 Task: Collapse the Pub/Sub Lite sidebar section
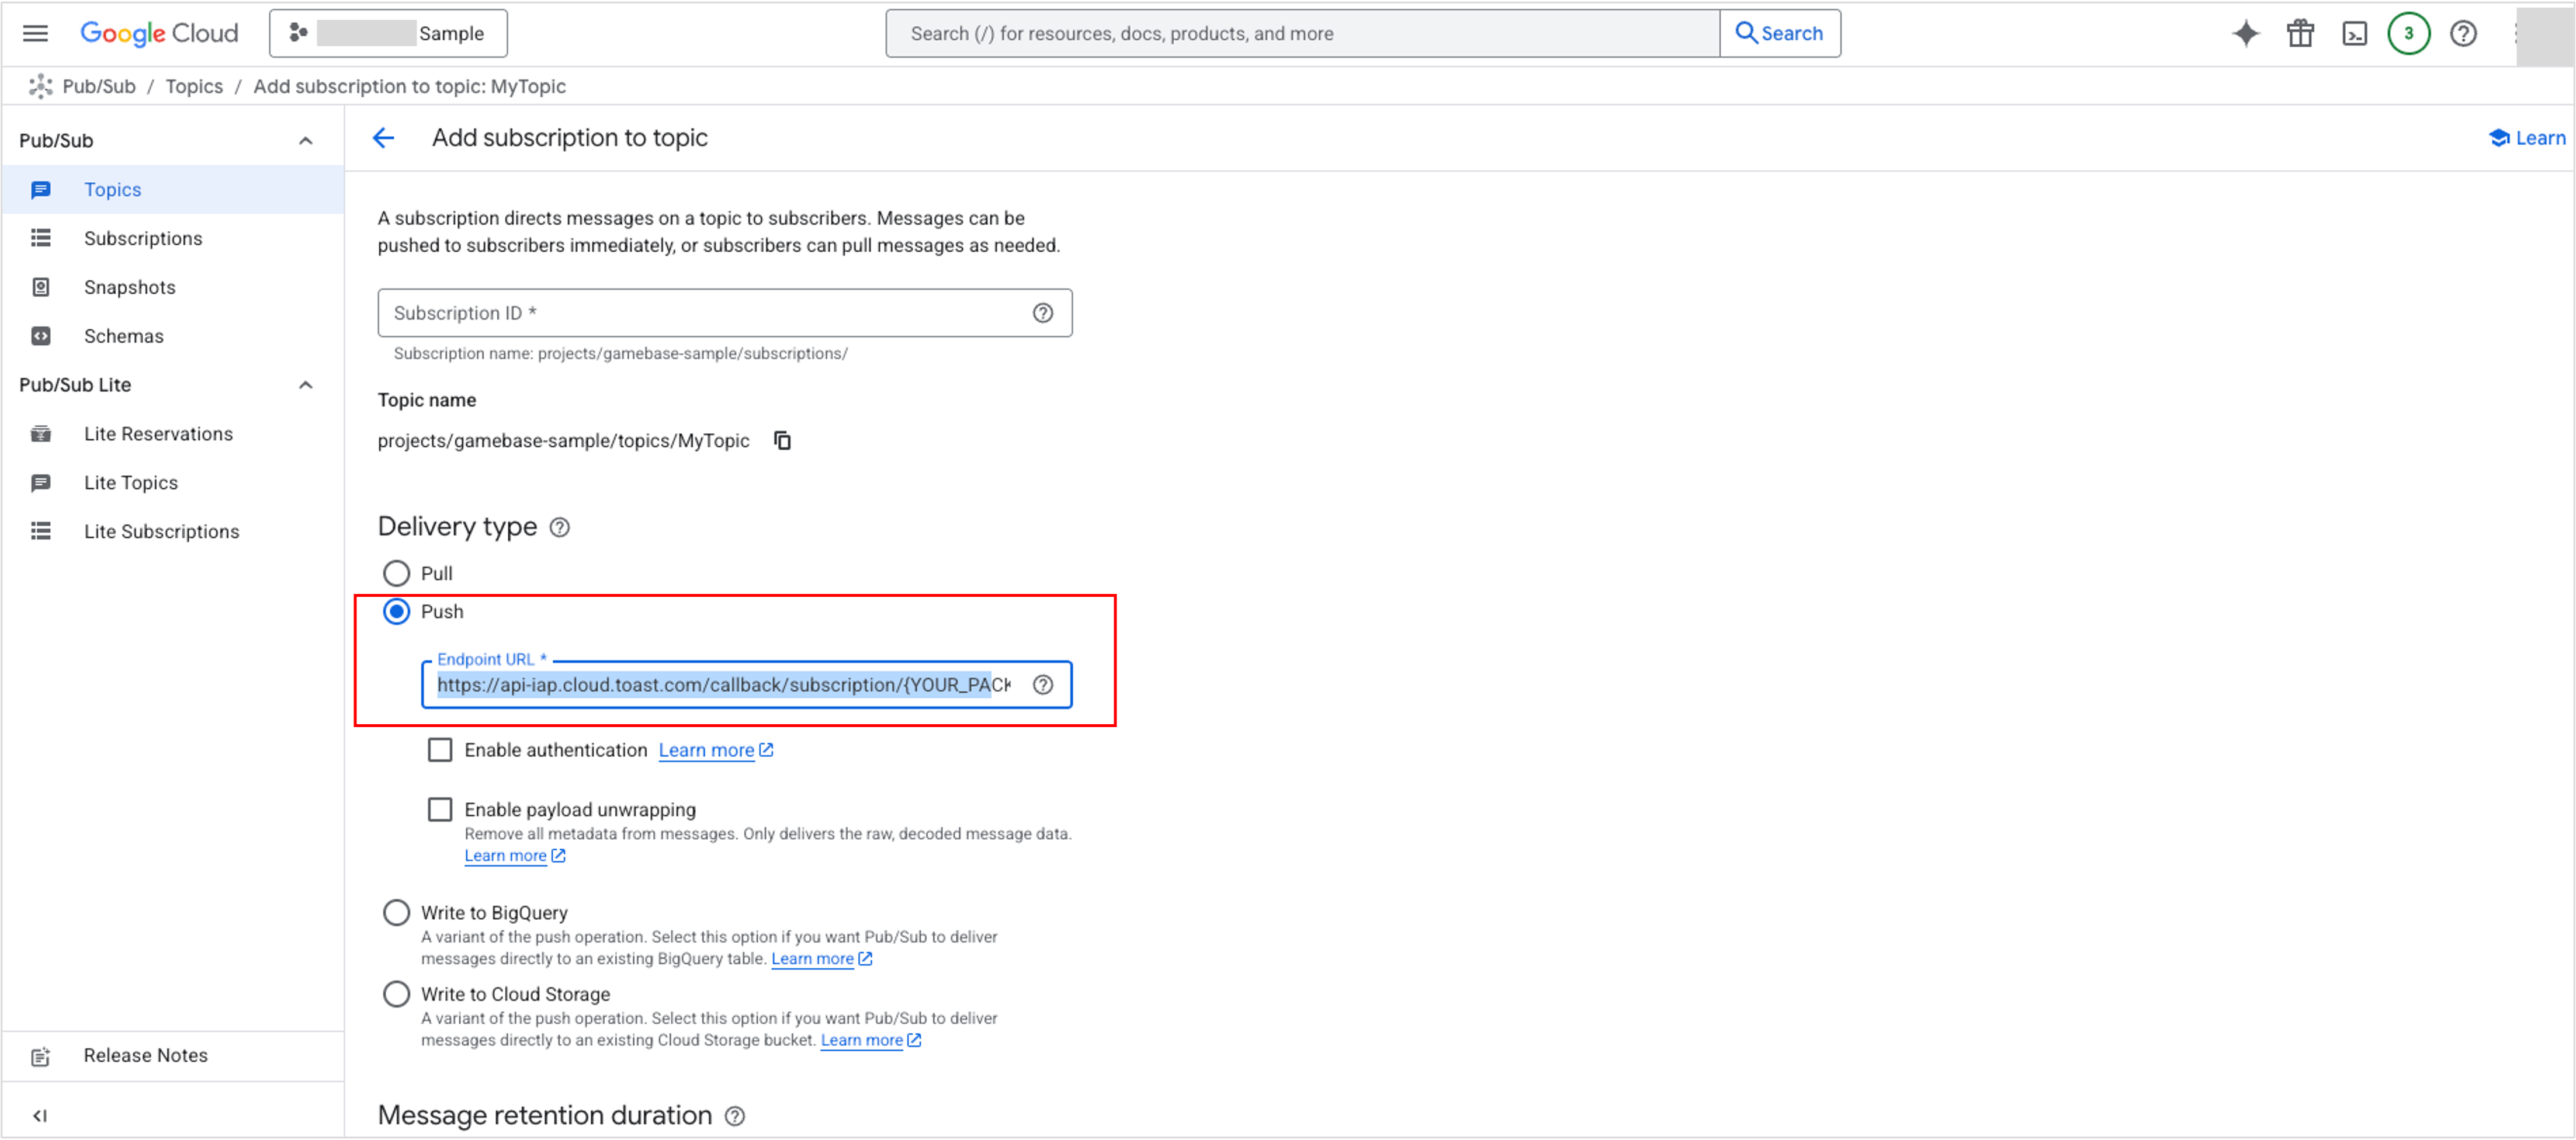pos(306,386)
